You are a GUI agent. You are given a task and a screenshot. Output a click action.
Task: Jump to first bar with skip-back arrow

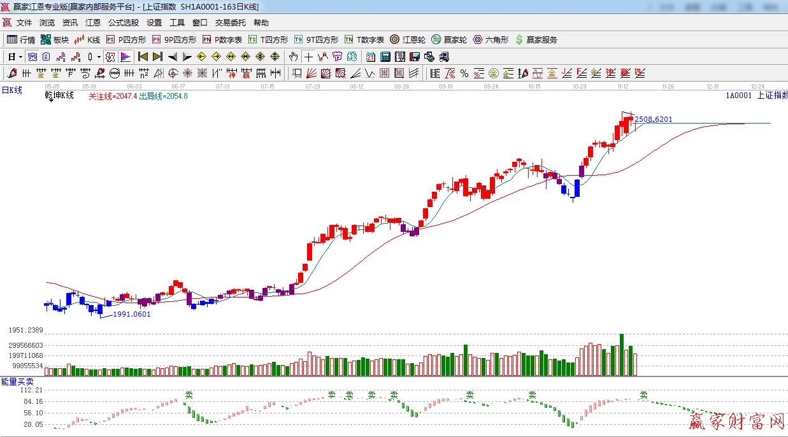tap(143, 57)
